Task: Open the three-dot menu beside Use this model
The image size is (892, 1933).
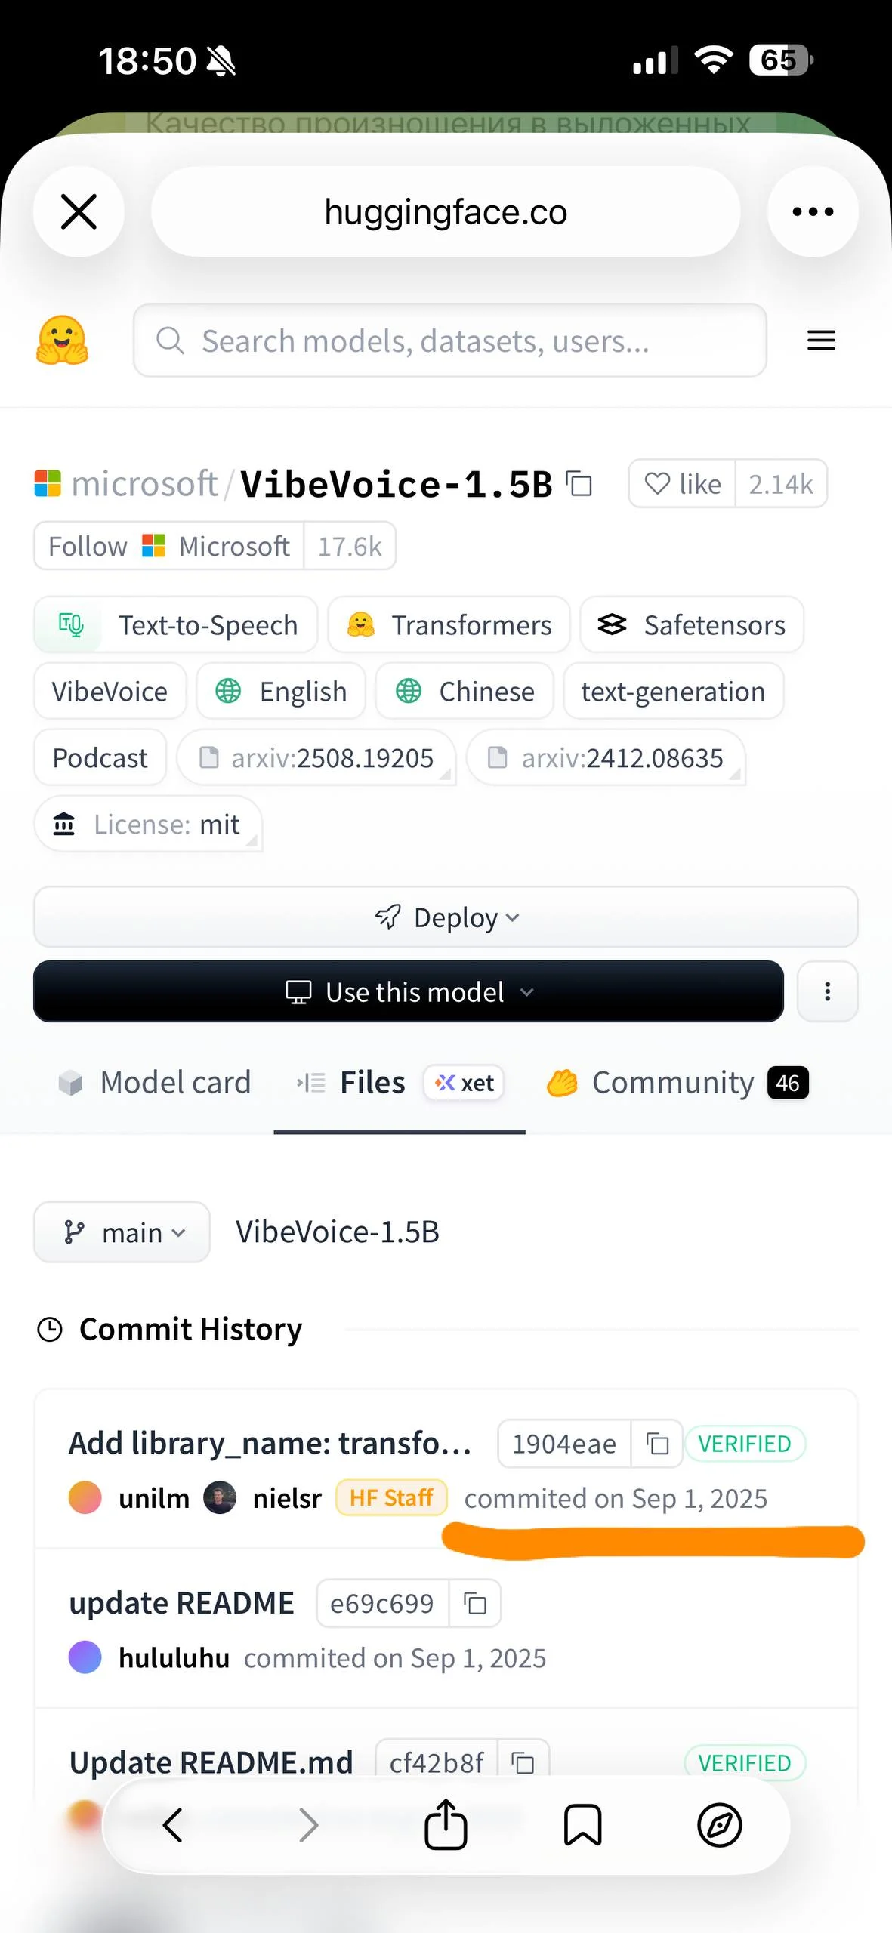Action: coord(827,992)
